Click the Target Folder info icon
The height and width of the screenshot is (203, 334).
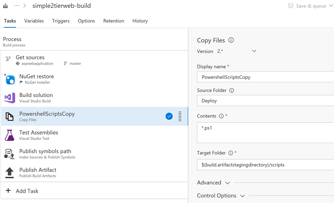click(x=230, y=153)
